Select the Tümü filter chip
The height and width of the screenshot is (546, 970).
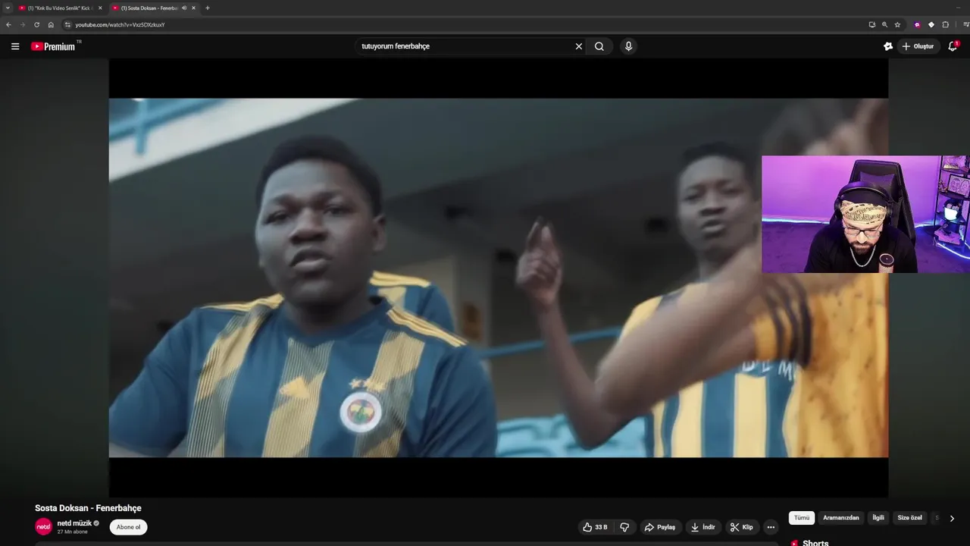[802, 518]
